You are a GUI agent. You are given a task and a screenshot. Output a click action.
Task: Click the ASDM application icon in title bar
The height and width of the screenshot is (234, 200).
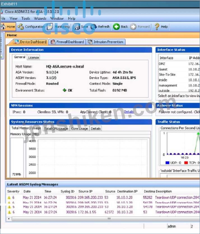click(1, 11)
